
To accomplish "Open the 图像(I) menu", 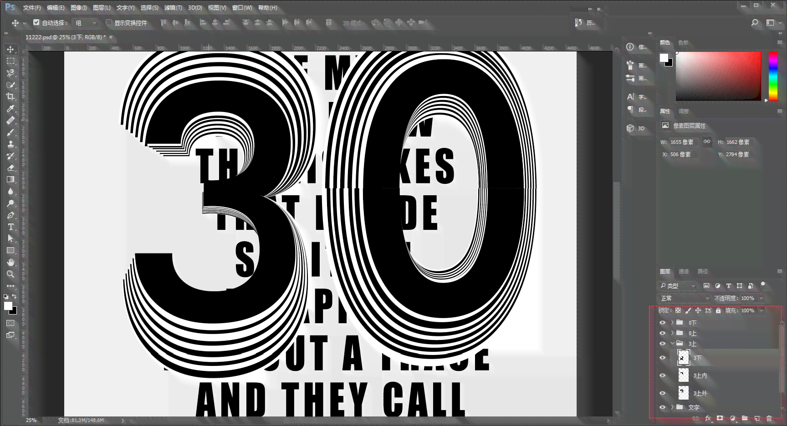I will coord(79,8).
